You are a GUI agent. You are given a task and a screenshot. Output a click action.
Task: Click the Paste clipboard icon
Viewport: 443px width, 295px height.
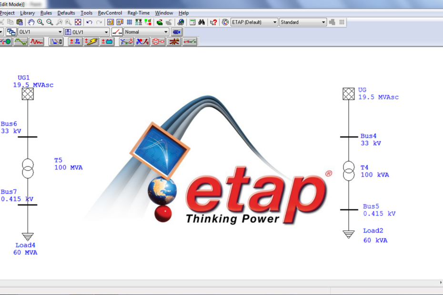[20, 22]
